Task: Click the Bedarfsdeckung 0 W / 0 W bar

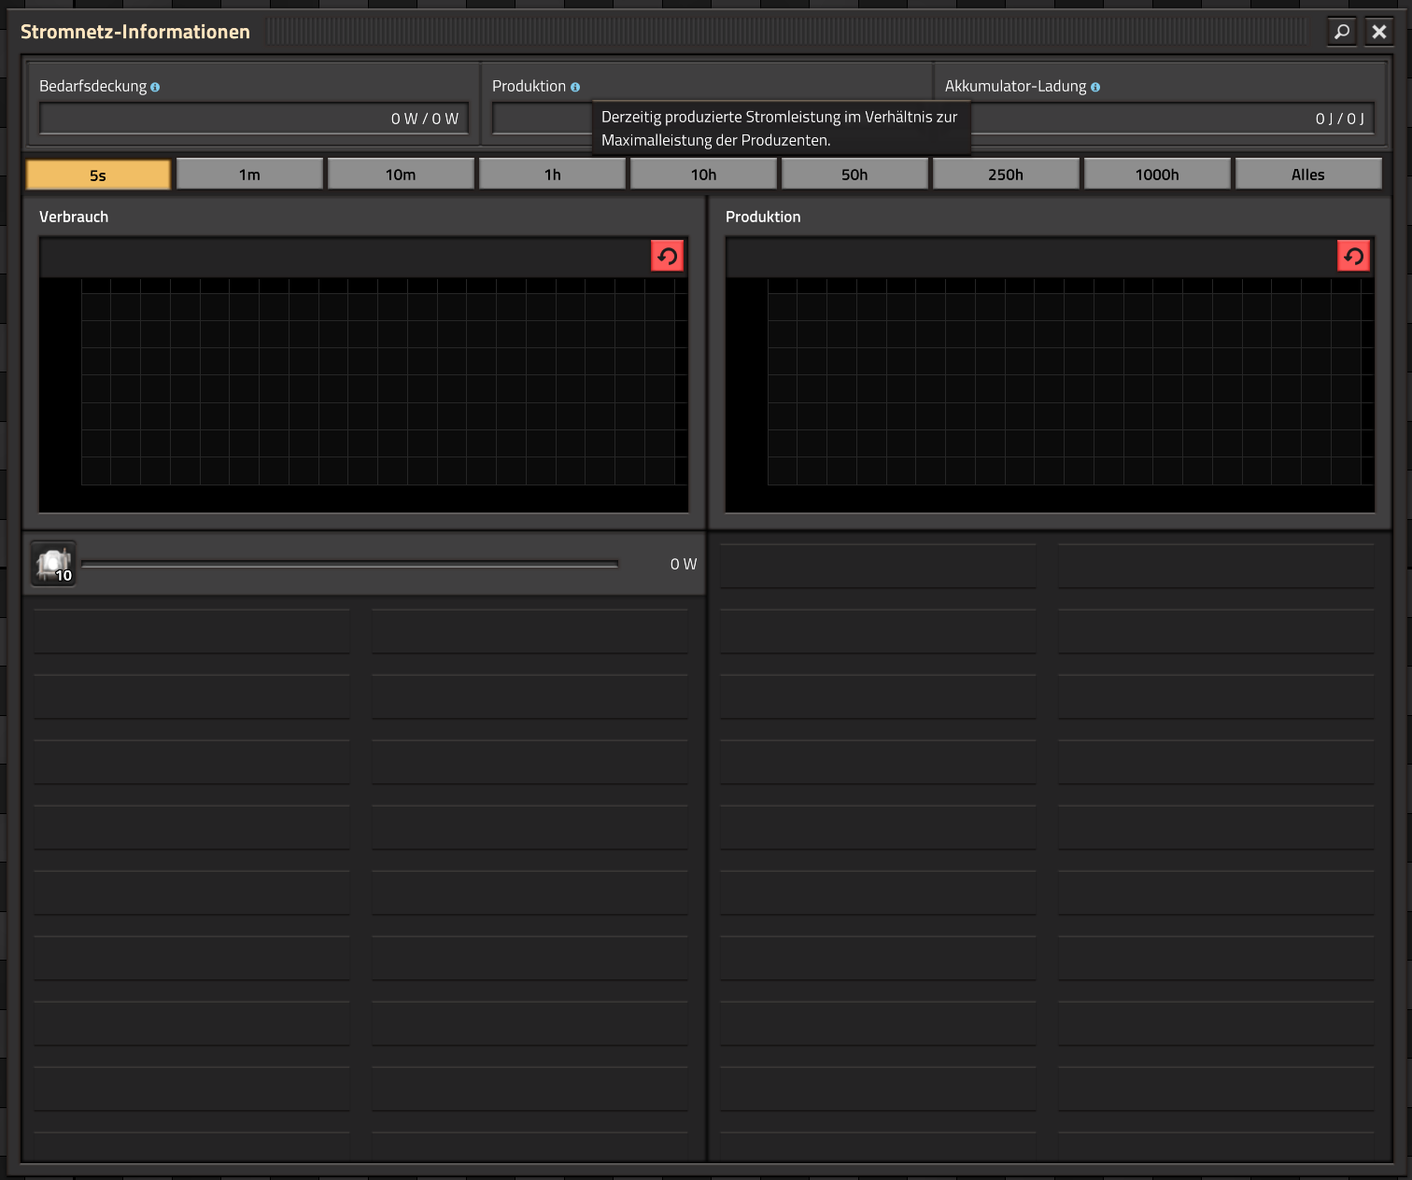Action: click(254, 119)
